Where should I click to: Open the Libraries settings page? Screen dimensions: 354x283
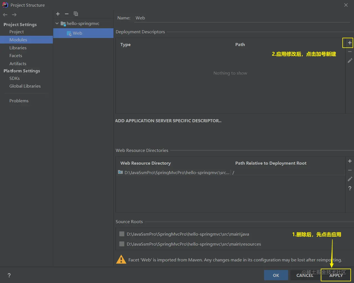(x=18, y=48)
